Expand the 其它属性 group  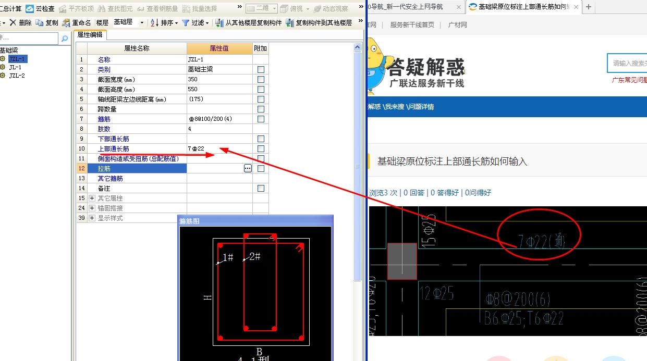click(x=92, y=198)
